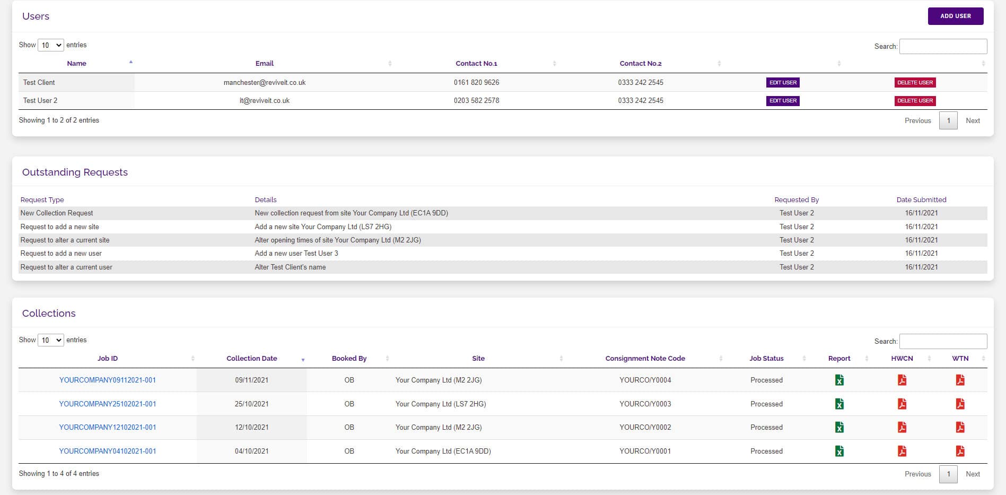Edit user Test Client
The height and width of the screenshot is (495, 1006).
click(783, 83)
